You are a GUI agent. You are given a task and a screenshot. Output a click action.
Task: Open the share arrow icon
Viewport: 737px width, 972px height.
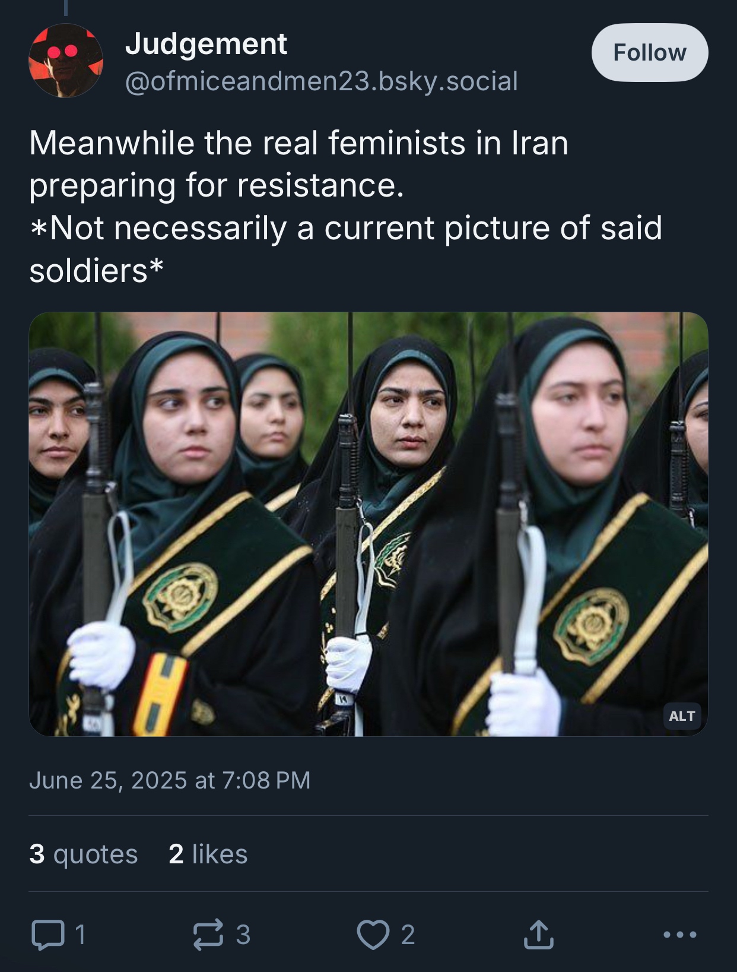538,934
